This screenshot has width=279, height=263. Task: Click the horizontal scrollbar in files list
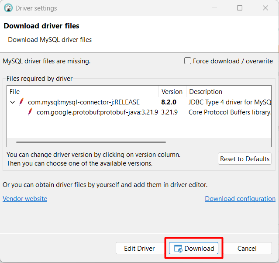pyautogui.click(x=91, y=142)
